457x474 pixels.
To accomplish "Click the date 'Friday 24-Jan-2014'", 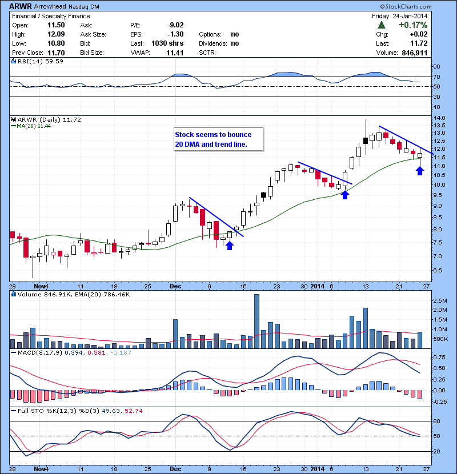I will tap(399, 16).
